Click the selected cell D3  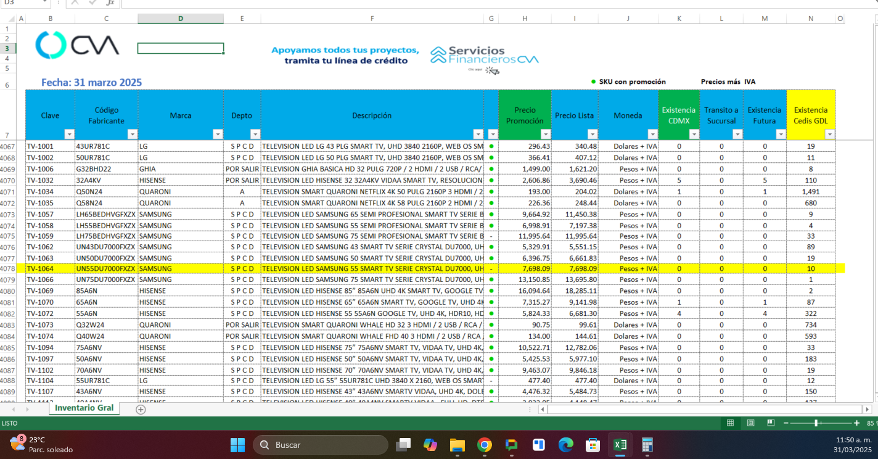(x=181, y=48)
